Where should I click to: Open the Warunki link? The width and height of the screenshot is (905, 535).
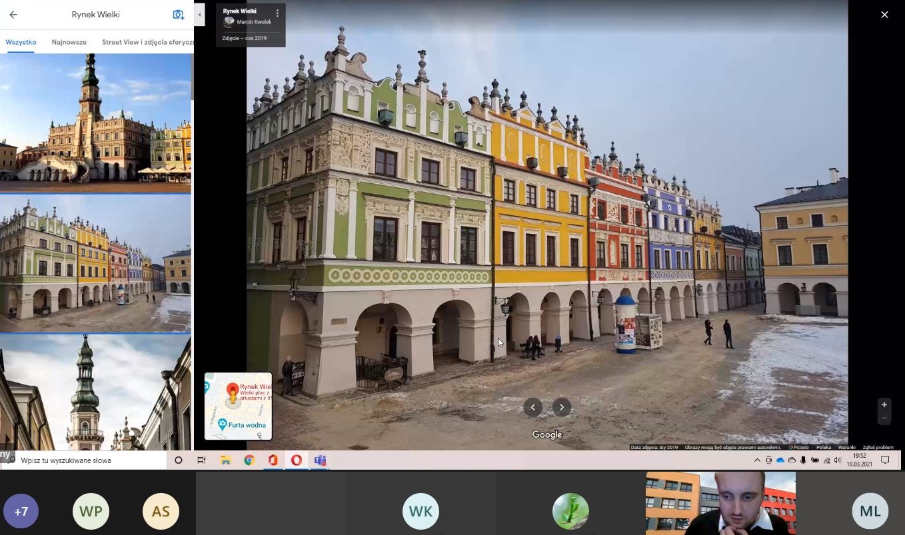[x=846, y=447]
